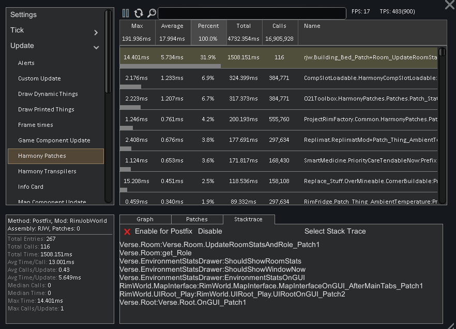Viewport: 456px width, 329px height.
Task: Sort by Calls column header
Action: [280, 32]
